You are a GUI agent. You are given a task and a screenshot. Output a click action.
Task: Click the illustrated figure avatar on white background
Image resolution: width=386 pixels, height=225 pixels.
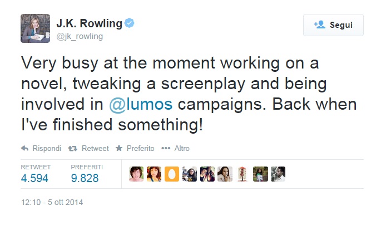click(x=243, y=174)
